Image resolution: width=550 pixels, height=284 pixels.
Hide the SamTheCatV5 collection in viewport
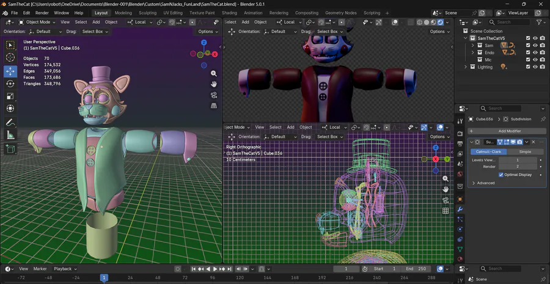535,38
